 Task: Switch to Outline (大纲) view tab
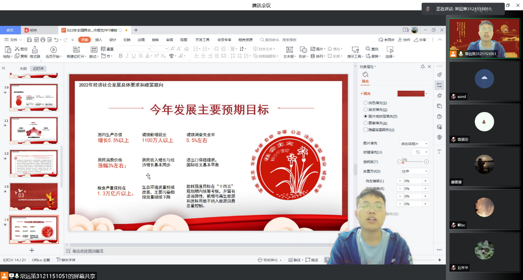pyautogui.click(x=23, y=69)
